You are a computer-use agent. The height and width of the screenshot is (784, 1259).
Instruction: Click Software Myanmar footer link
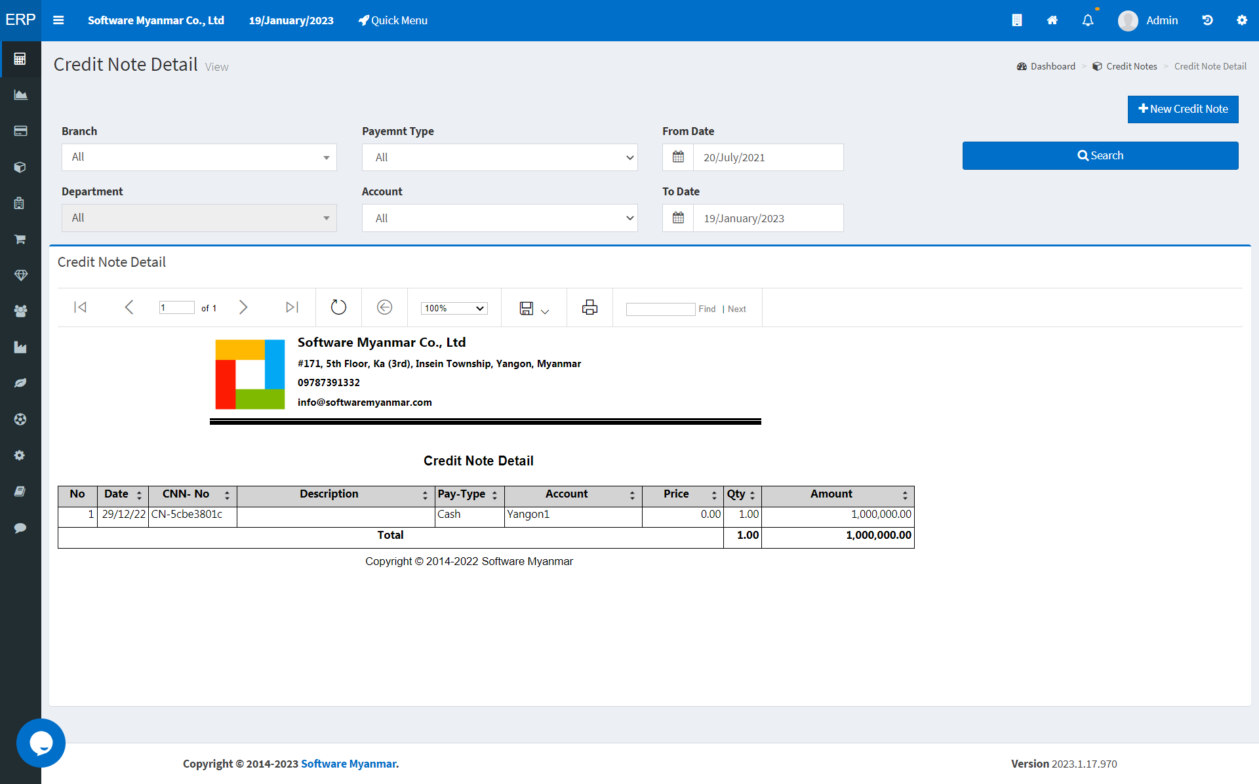pyautogui.click(x=348, y=764)
